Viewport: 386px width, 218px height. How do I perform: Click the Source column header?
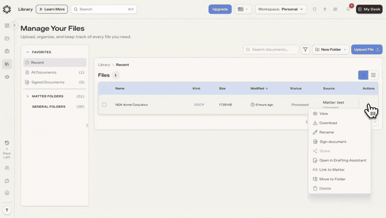click(x=329, y=89)
